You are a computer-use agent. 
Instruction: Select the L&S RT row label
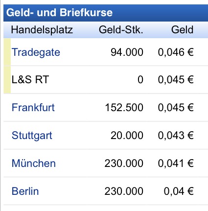coord(30,80)
